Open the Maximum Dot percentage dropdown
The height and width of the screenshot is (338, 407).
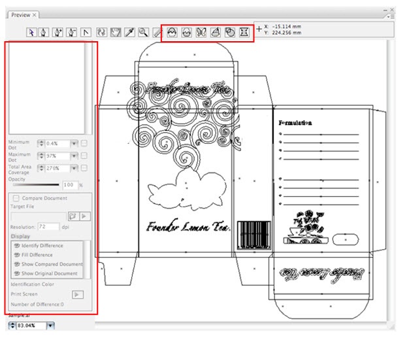(x=74, y=156)
